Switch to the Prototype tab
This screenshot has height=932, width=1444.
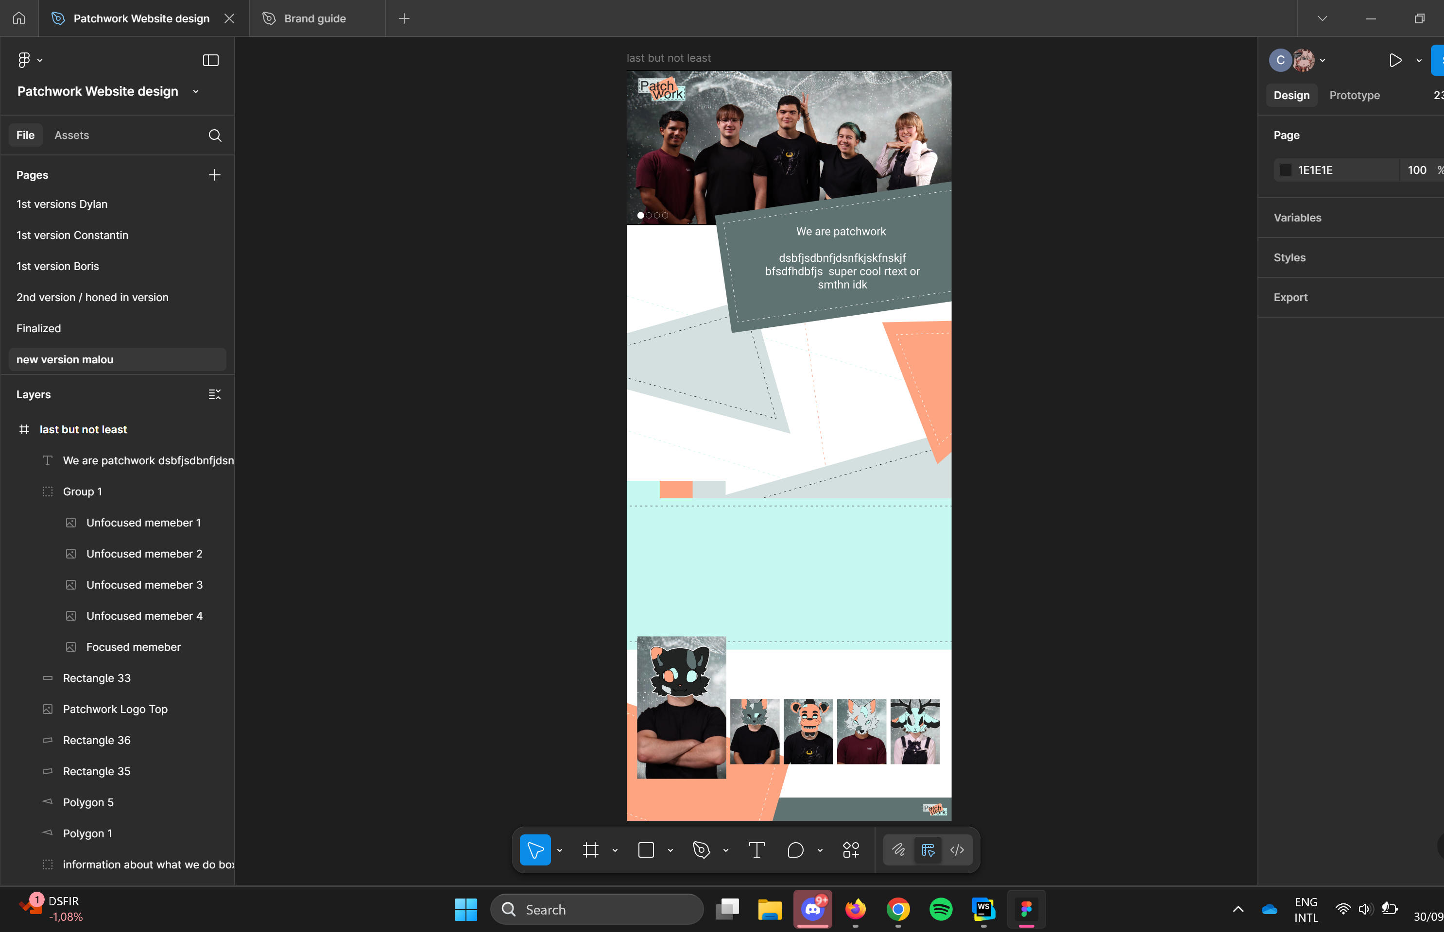coord(1355,95)
